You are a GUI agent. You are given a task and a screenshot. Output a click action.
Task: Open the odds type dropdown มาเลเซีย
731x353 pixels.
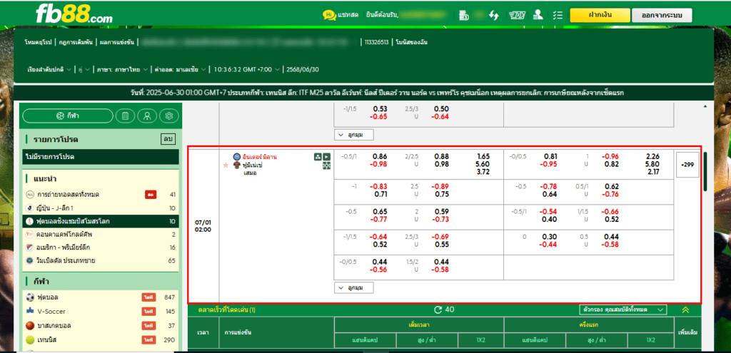181,69
